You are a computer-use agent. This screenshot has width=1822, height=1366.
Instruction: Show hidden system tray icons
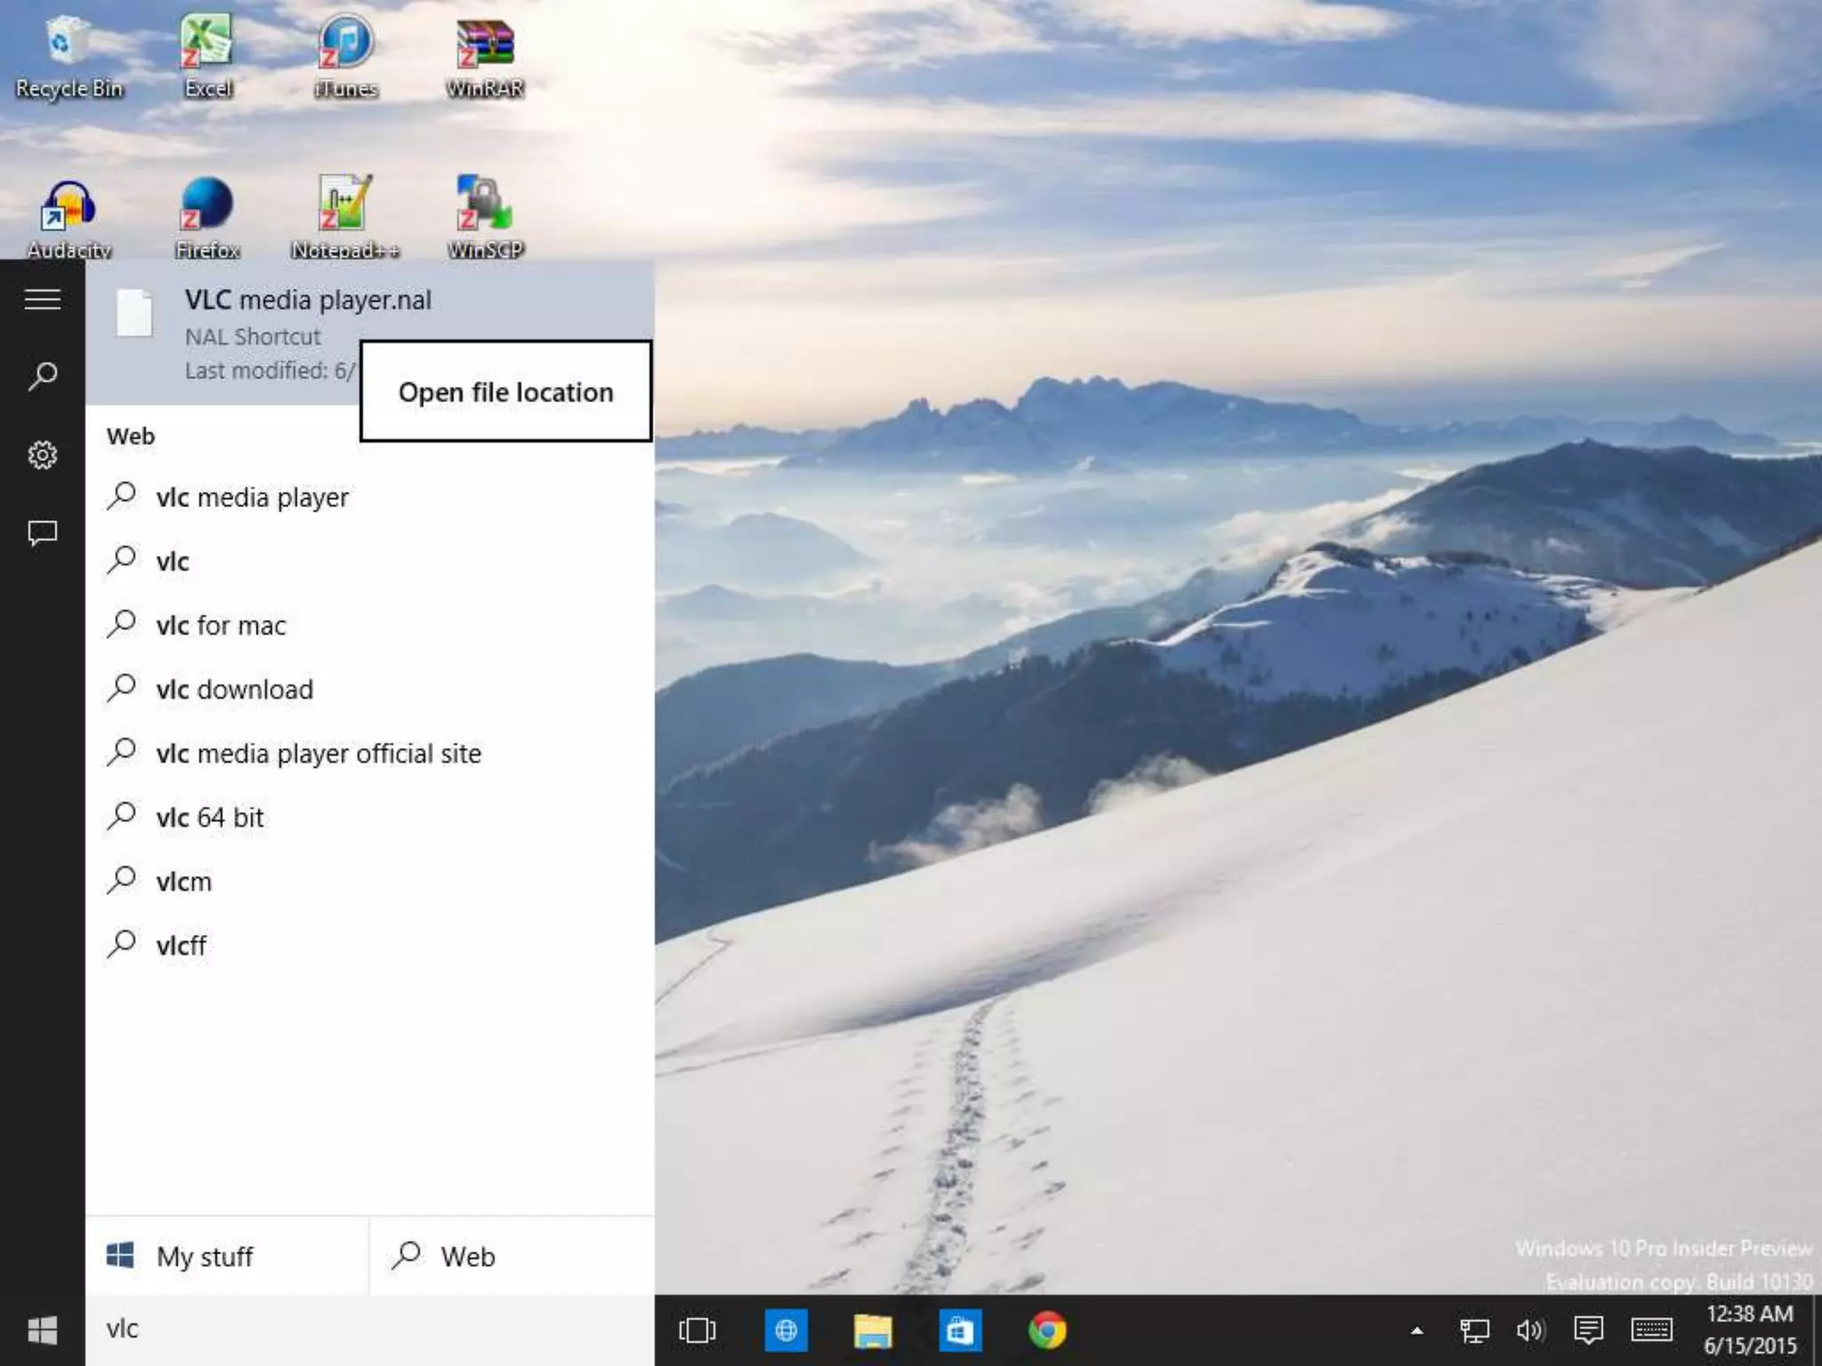[x=1417, y=1330]
